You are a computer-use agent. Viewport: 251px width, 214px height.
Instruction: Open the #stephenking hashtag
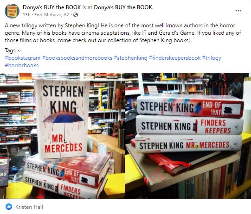(x=130, y=58)
